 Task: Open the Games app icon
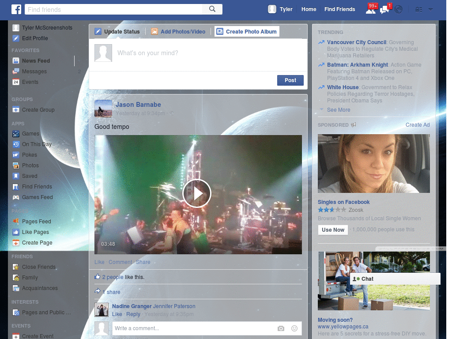(x=16, y=134)
